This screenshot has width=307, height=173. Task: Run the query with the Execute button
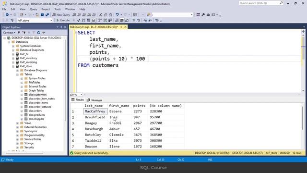[x=63, y=20]
